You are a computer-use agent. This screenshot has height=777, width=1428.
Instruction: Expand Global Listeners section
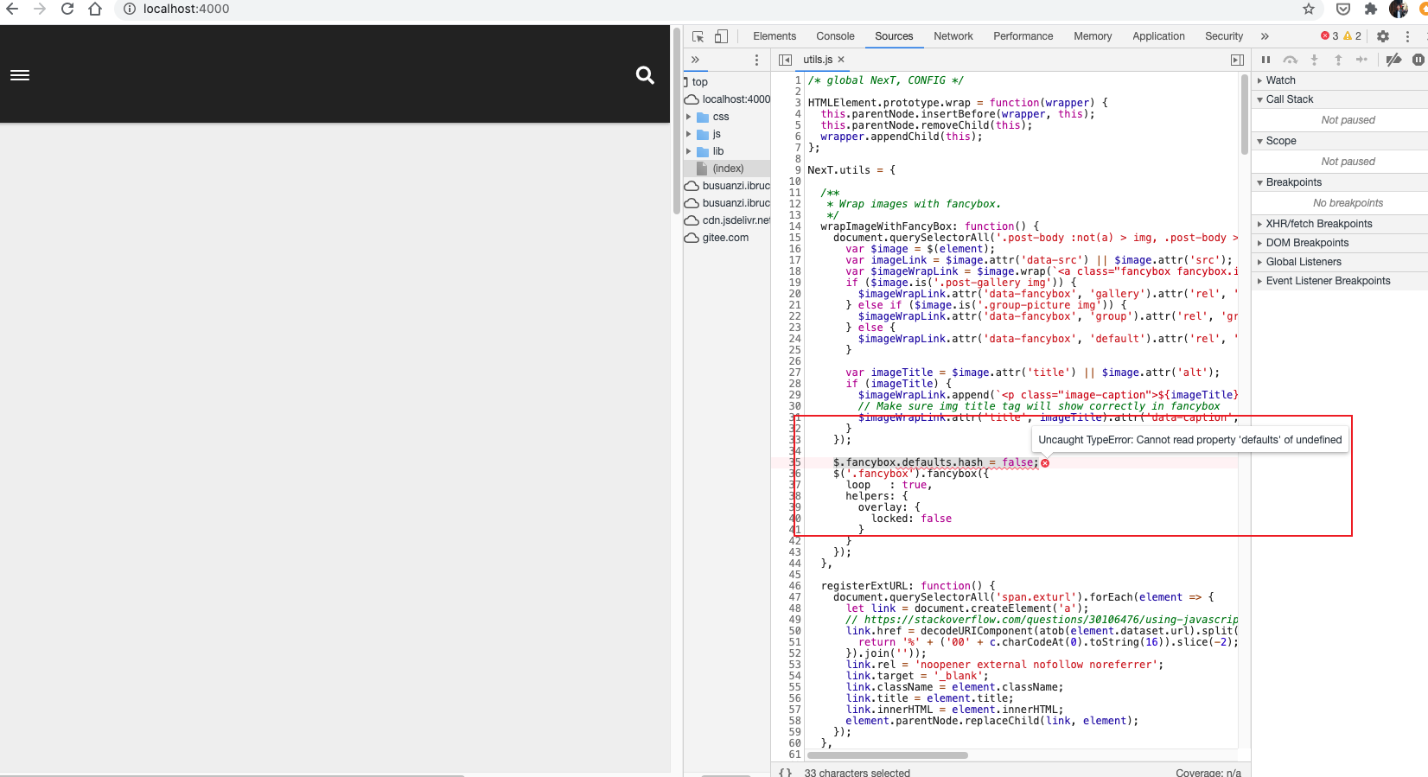[1340, 262]
